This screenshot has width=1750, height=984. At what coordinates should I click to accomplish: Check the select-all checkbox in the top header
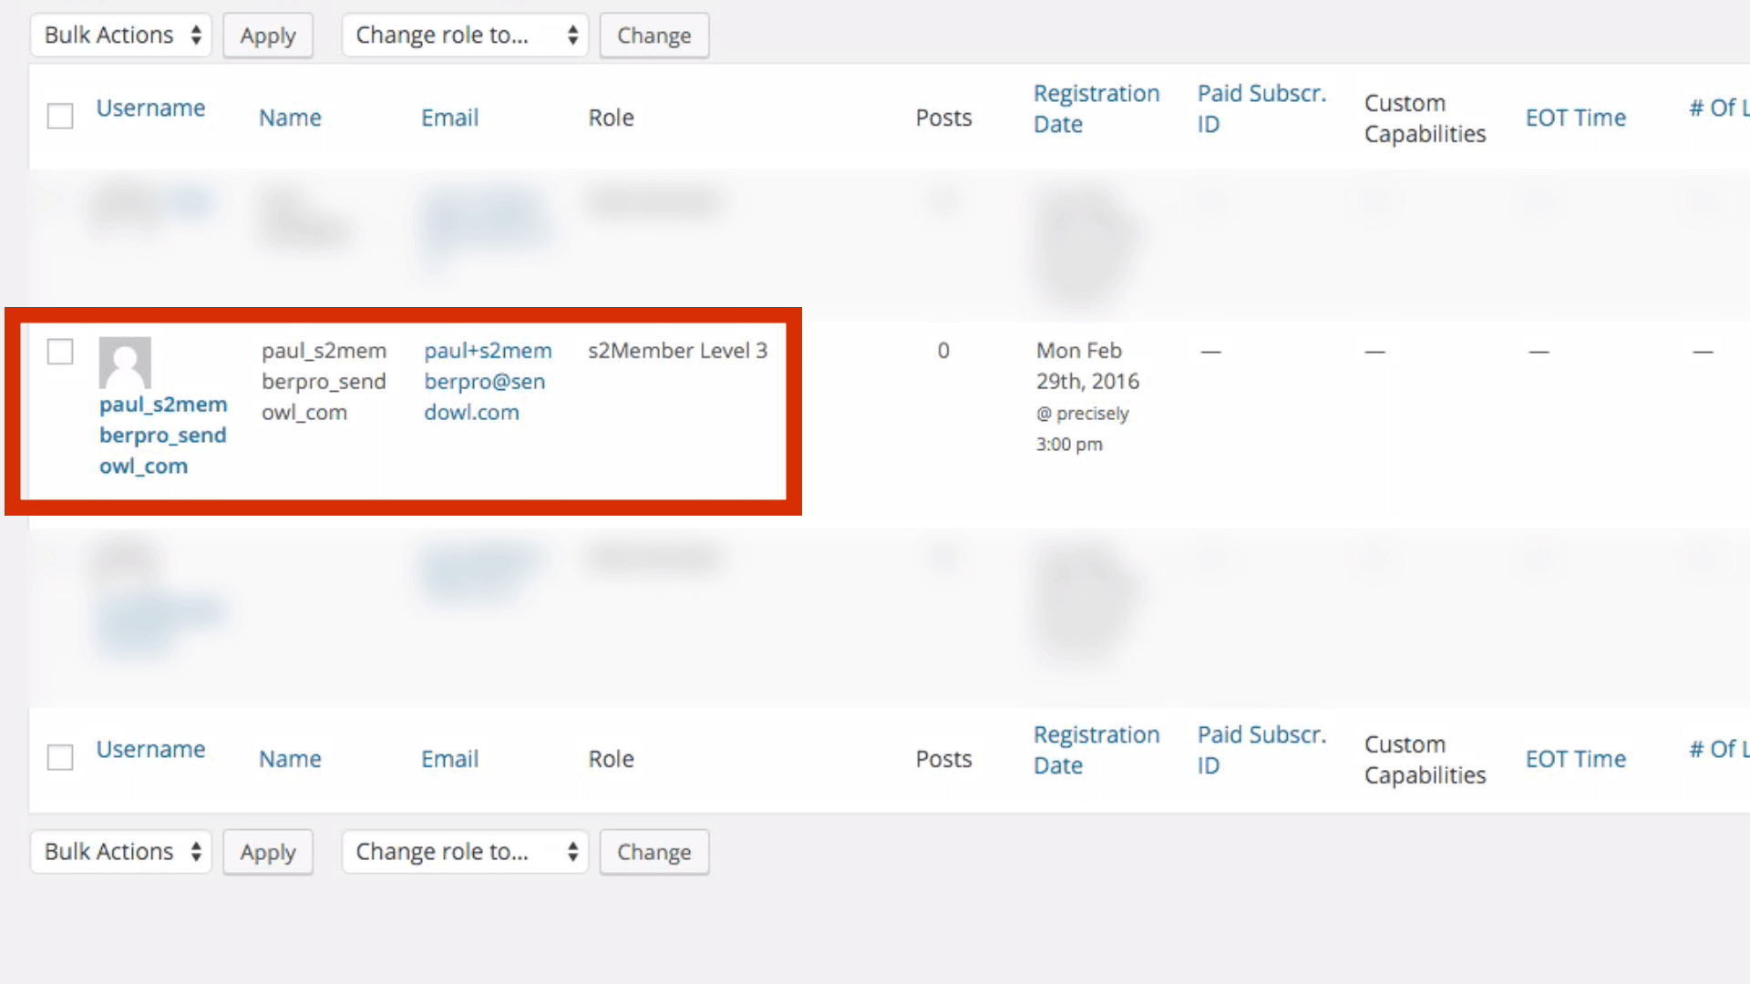coord(60,117)
